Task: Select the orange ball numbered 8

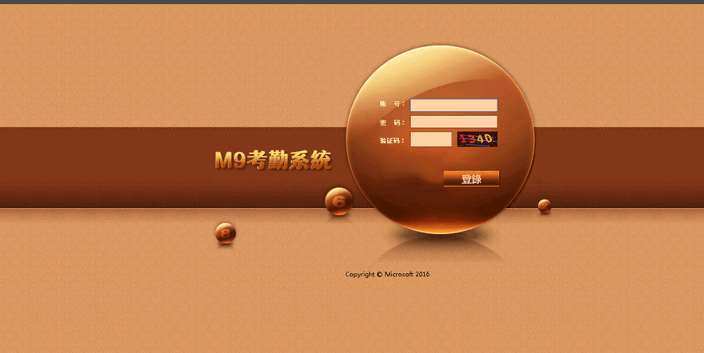Action: 225,232
